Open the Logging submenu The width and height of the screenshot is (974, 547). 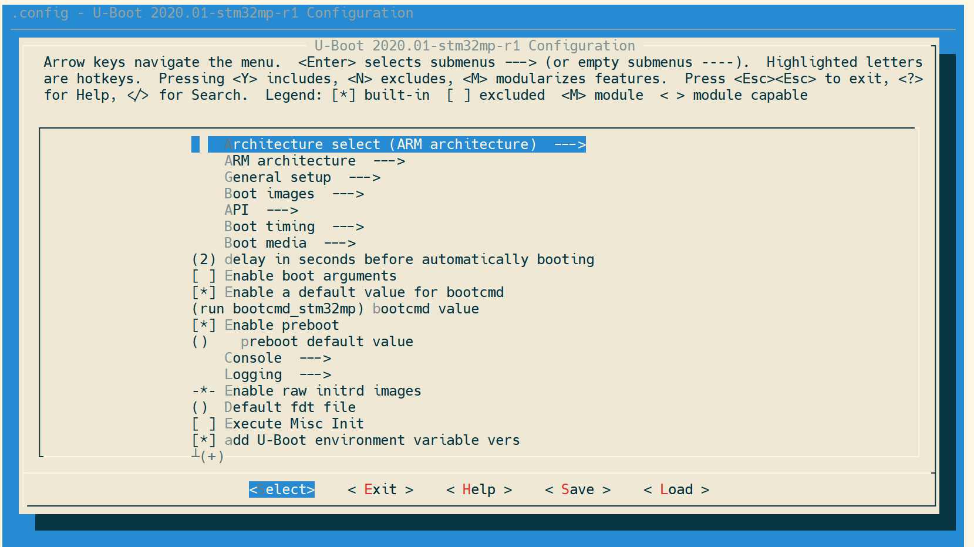277,374
